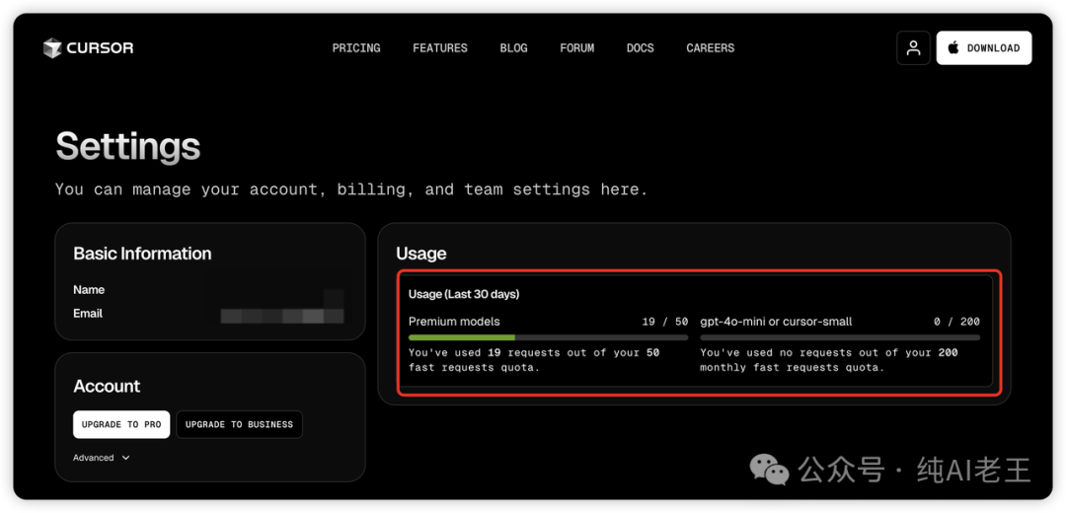The image size is (1066, 513).
Task: Click the 'manage your account' subtitle text
Action: pos(351,188)
